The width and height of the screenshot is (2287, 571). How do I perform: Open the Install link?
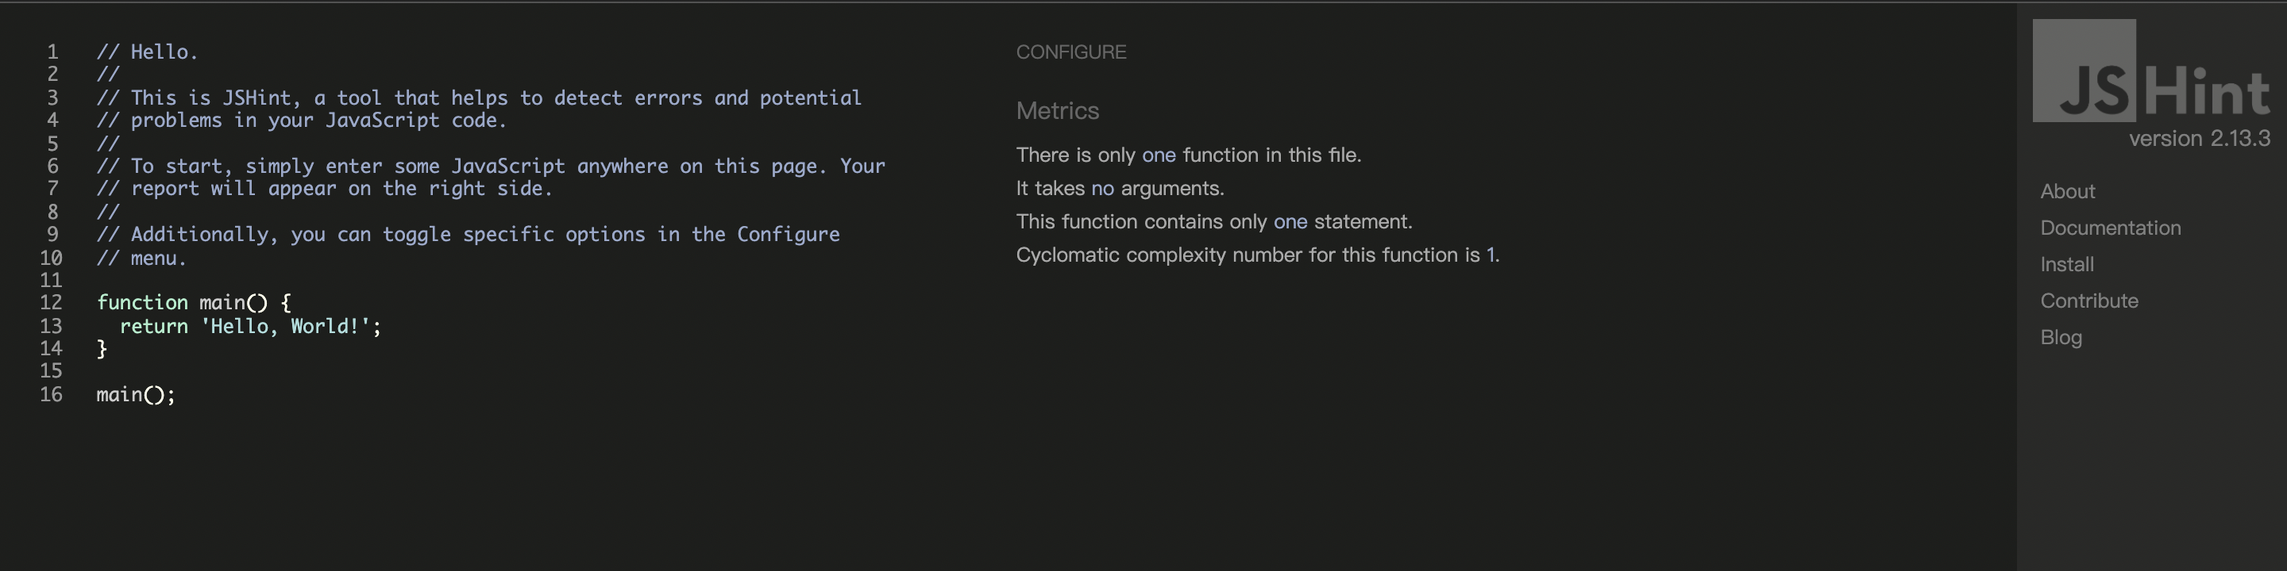pyautogui.click(x=2066, y=264)
